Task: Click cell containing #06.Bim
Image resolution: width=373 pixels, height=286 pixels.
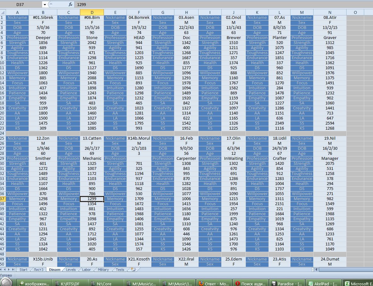Action: pyautogui.click(x=92, y=17)
